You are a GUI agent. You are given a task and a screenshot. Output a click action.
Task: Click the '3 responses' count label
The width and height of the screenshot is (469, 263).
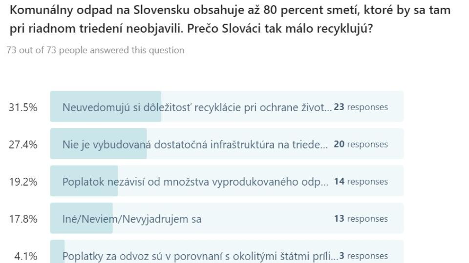(x=363, y=256)
